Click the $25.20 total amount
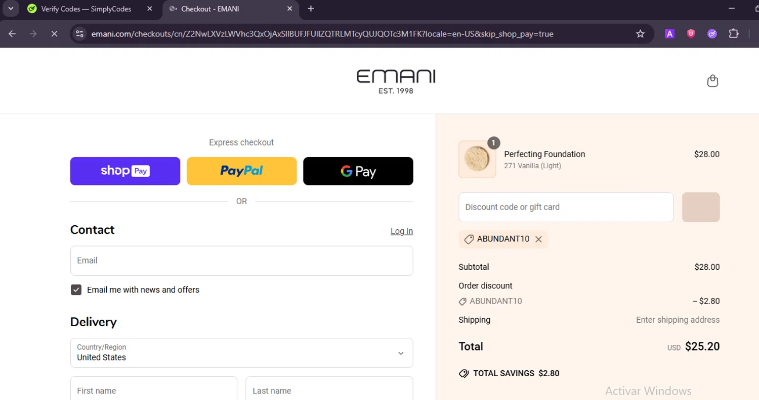 pos(702,346)
